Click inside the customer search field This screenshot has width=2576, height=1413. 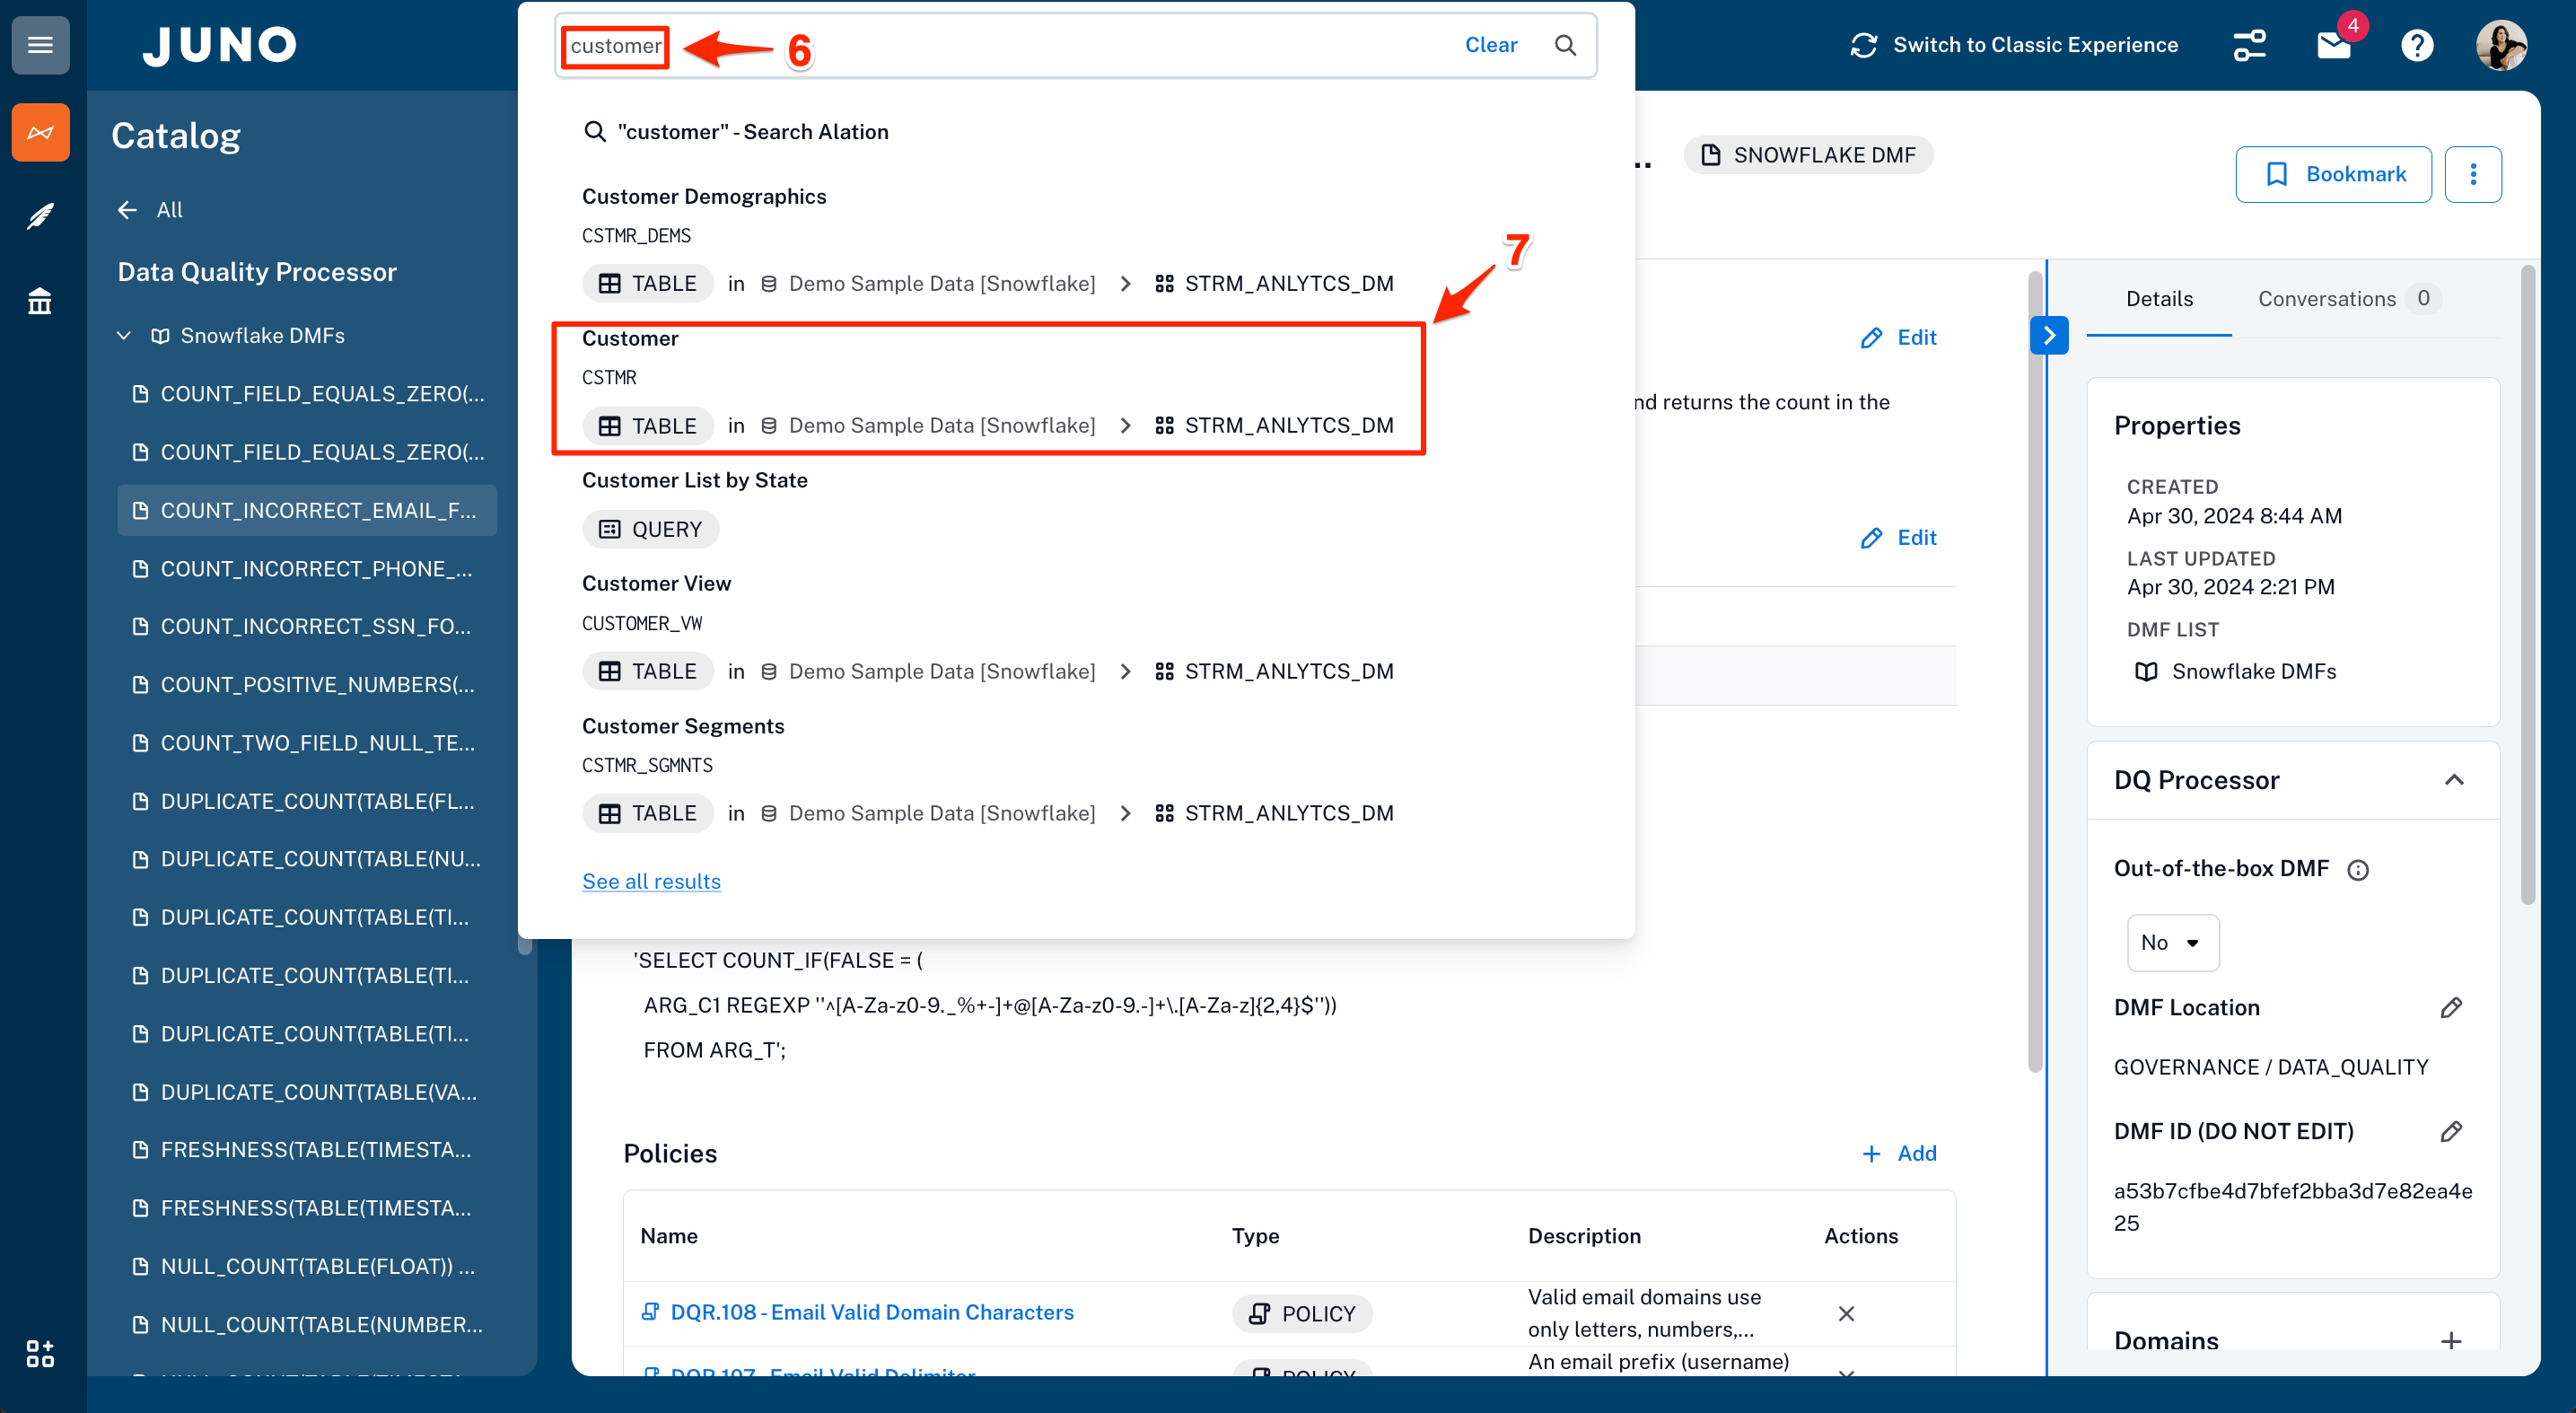[1000, 46]
